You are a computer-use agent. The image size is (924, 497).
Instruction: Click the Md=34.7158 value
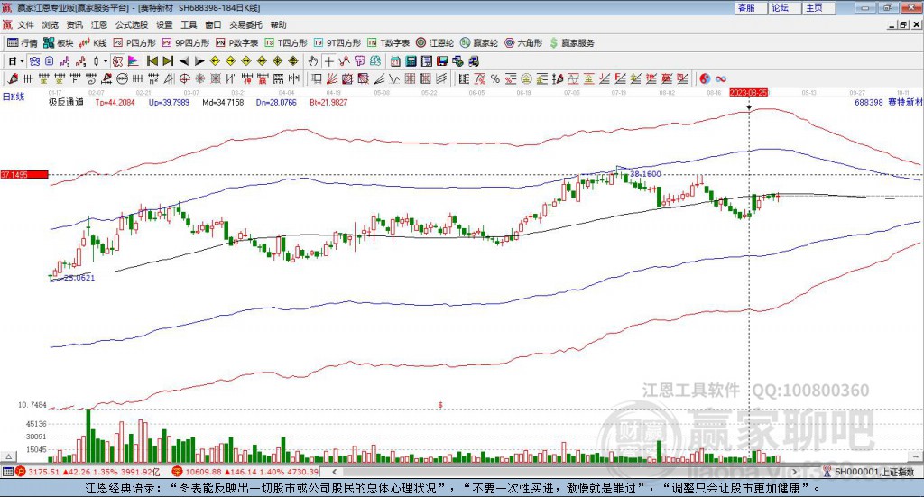pyautogui.click(x=223, y=102)
